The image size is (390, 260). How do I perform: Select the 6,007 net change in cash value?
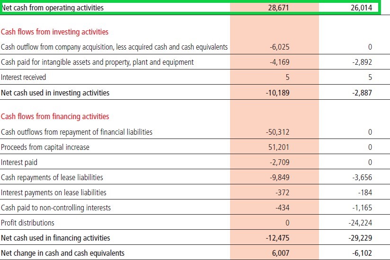tap(281, 253)
